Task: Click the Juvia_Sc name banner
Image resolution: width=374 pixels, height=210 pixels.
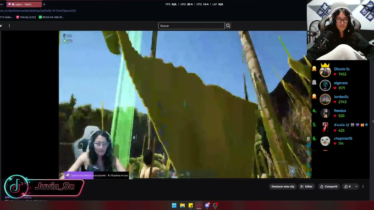Action: (55, 187)
